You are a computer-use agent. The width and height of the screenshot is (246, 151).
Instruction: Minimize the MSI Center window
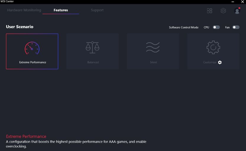tap(233, 2)
